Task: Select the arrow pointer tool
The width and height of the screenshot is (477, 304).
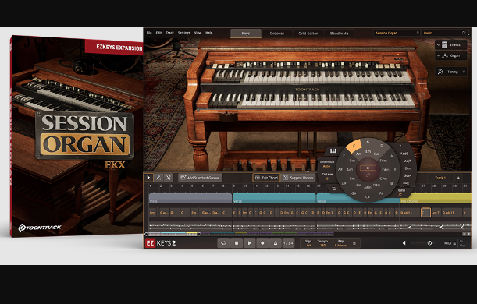Action: 148,178
